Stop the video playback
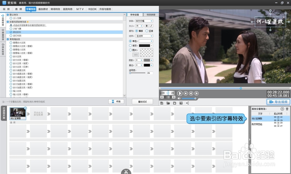Screen dimensions: 291x174 pyautogui.click(x=186, y=93)
